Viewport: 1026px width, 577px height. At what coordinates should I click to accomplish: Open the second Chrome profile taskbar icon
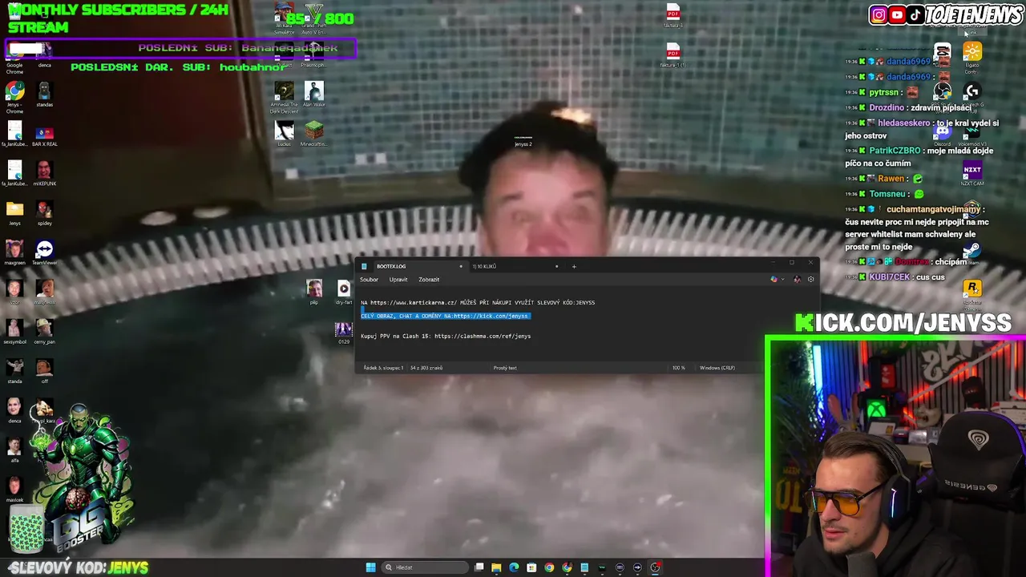pyautogui.click(x=567, y=567)
